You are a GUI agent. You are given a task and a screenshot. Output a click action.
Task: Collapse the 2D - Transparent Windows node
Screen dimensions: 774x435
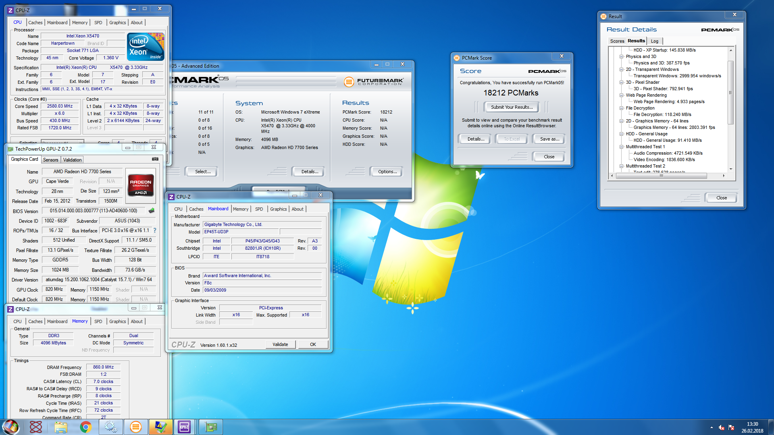click(x=622, y=70)
